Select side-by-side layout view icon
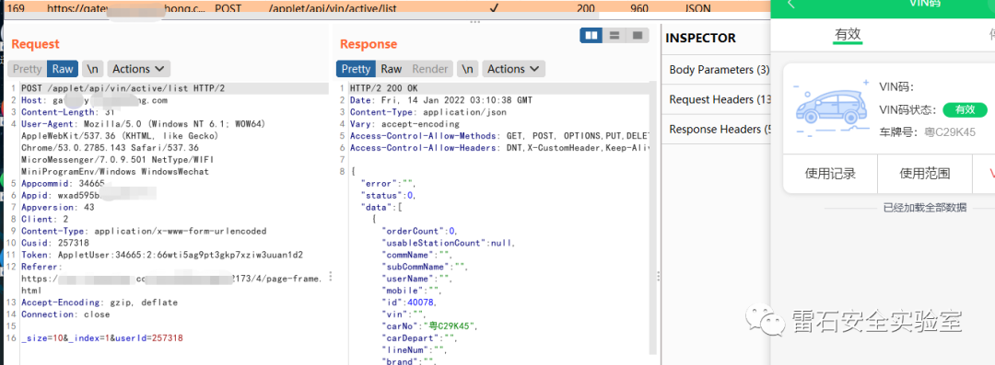Image resolution: width=995 pixels, height=365 pixels. click(592, 36)
